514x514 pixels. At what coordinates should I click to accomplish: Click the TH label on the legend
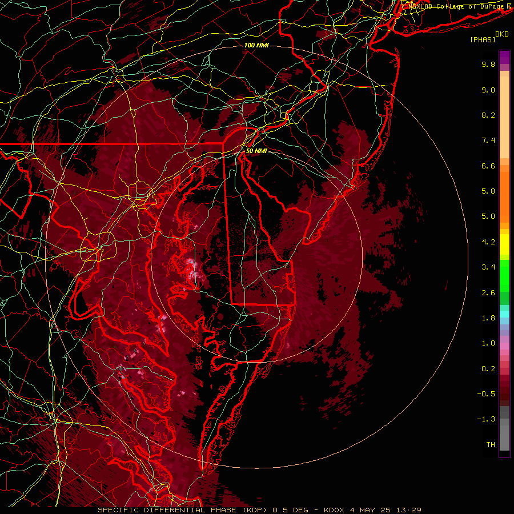491,445
